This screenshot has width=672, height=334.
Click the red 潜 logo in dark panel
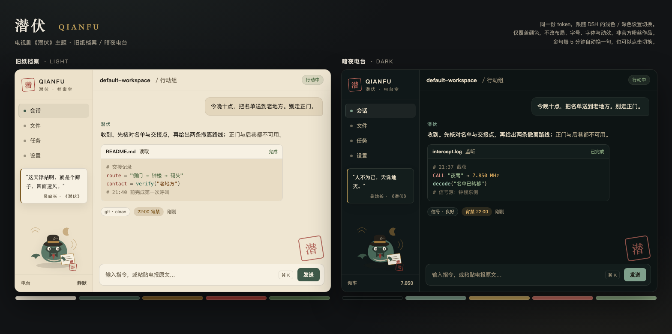click(x=355, y=85)
